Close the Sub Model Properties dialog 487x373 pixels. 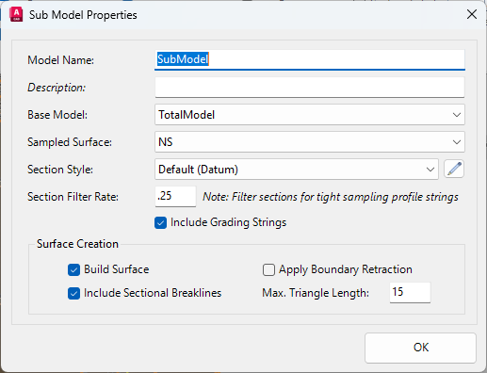pos(472,14)
